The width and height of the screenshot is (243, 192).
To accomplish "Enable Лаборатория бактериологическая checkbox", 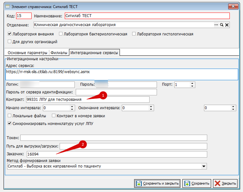I will (x=61, y=34).
